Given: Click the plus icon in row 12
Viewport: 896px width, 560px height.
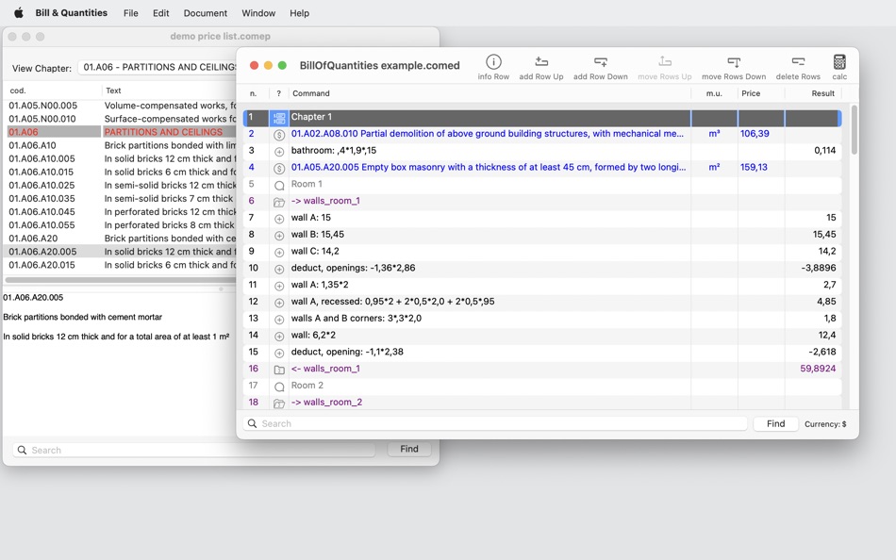Looking at the screenshot, I should 279,303.
